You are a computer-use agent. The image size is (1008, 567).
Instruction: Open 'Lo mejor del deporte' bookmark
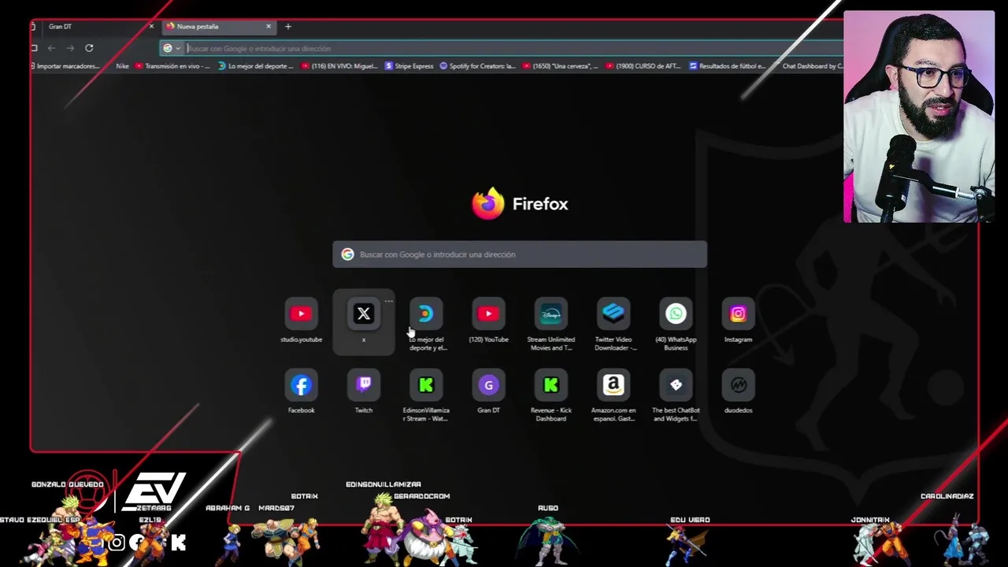[256, 66]
